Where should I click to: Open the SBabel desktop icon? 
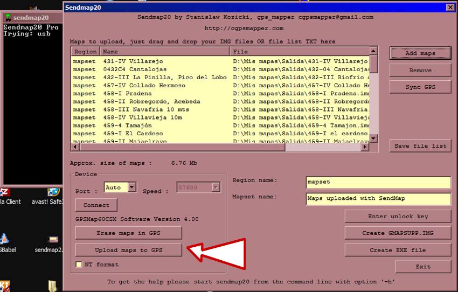point(4,239)
